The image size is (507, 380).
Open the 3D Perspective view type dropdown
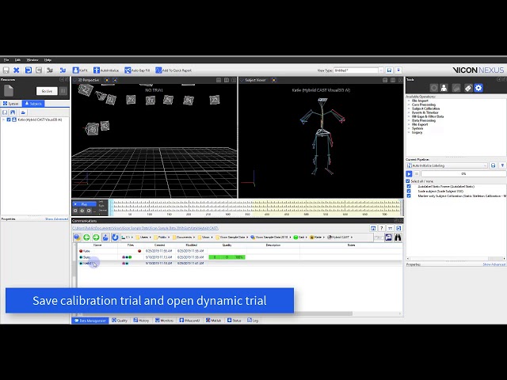75,80
